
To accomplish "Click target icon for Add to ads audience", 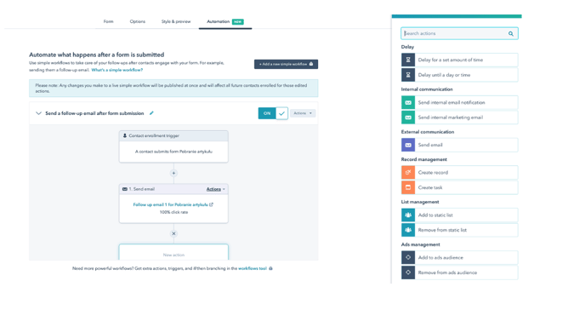I will click(408, 257).
